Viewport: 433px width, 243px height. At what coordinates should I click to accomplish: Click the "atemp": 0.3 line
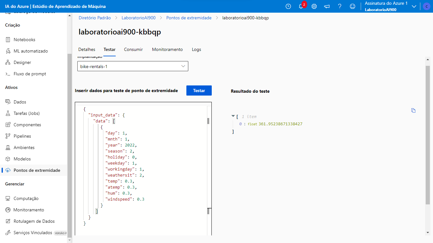pyautogui.click(x=121, y=187)
